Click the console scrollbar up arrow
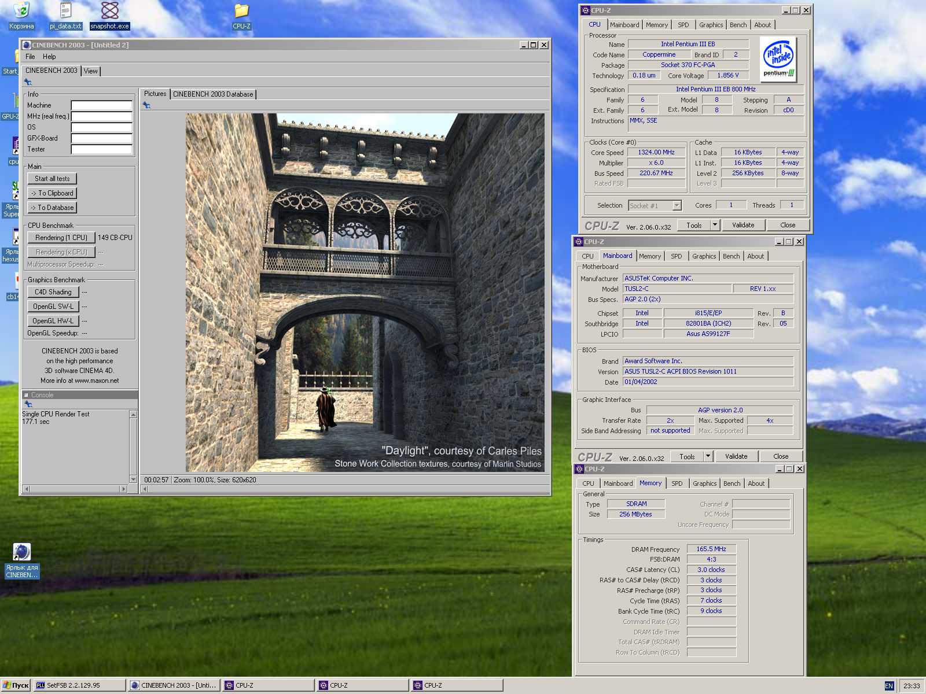This screenshot has width=926, height=694. pos(134,414)
